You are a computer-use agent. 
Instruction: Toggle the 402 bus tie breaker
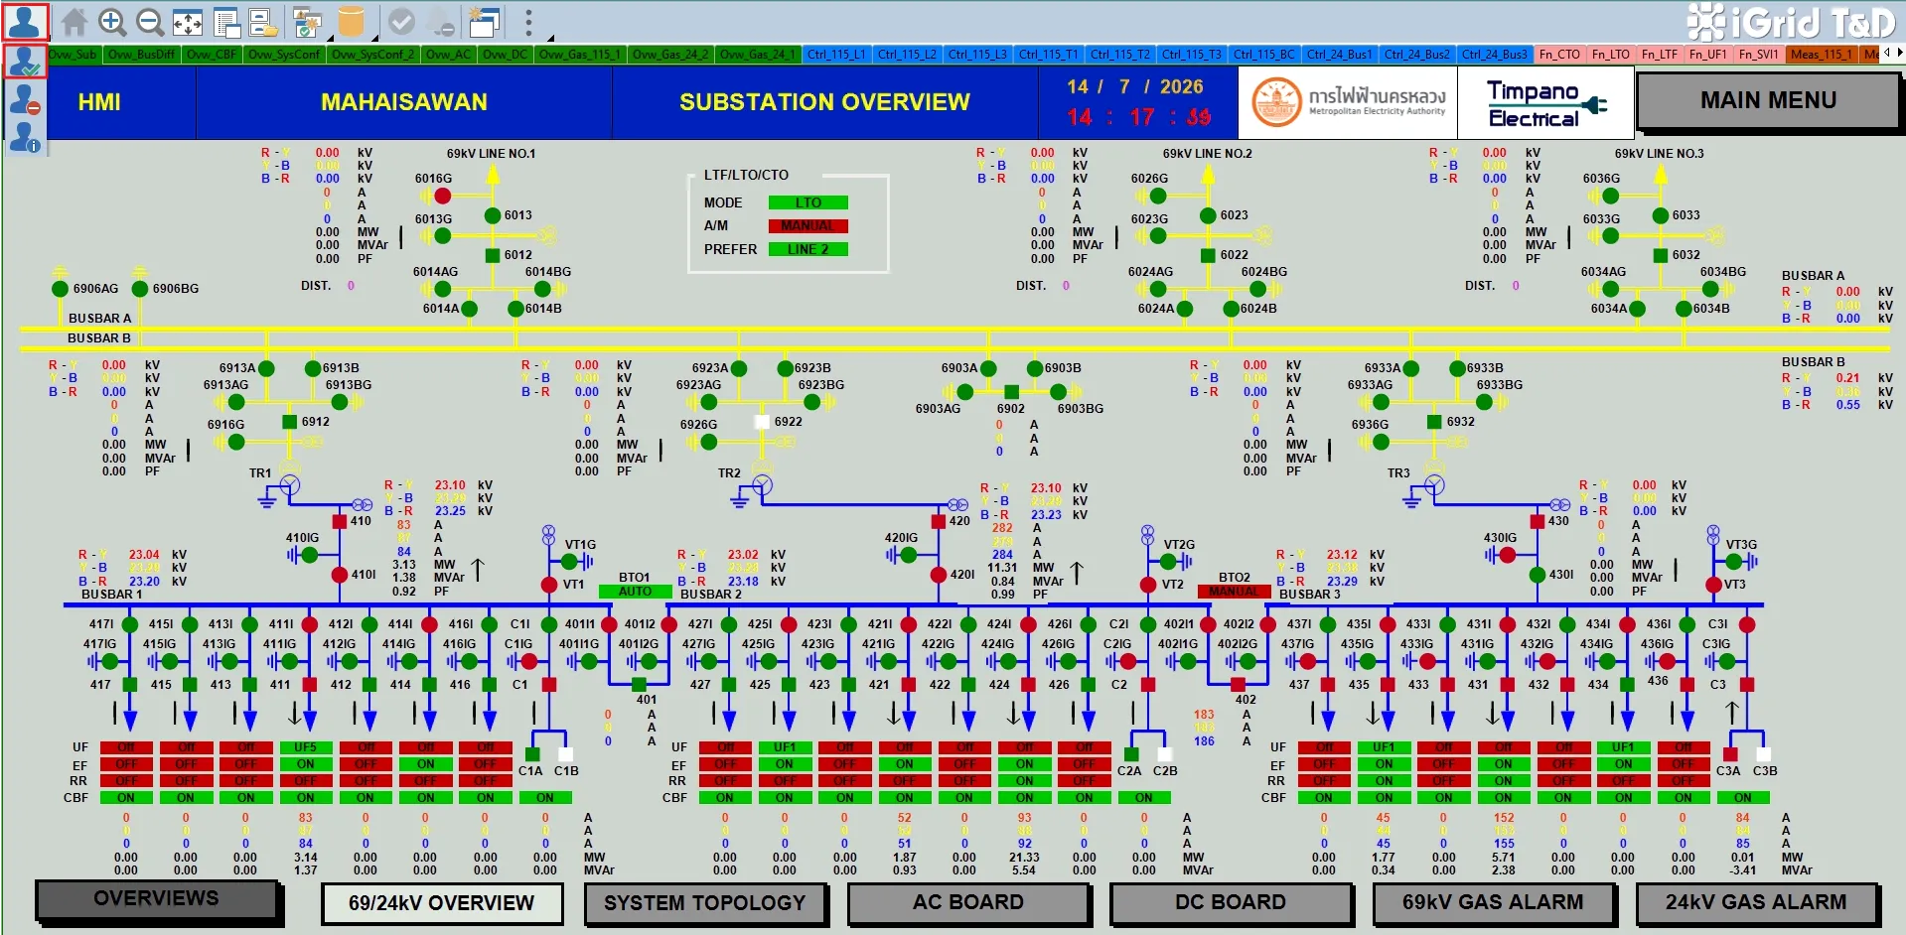click(x=1238, y=685)
